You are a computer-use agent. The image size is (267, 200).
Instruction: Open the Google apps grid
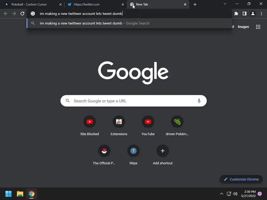[258, 27]
